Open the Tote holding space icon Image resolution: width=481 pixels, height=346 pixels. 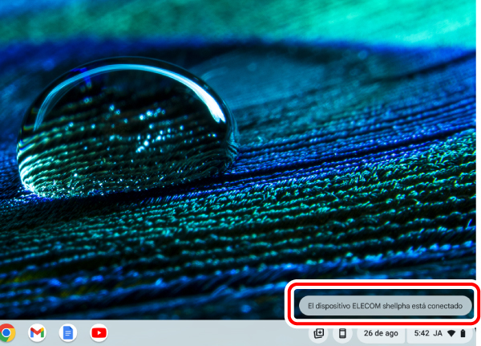[319, 333]
